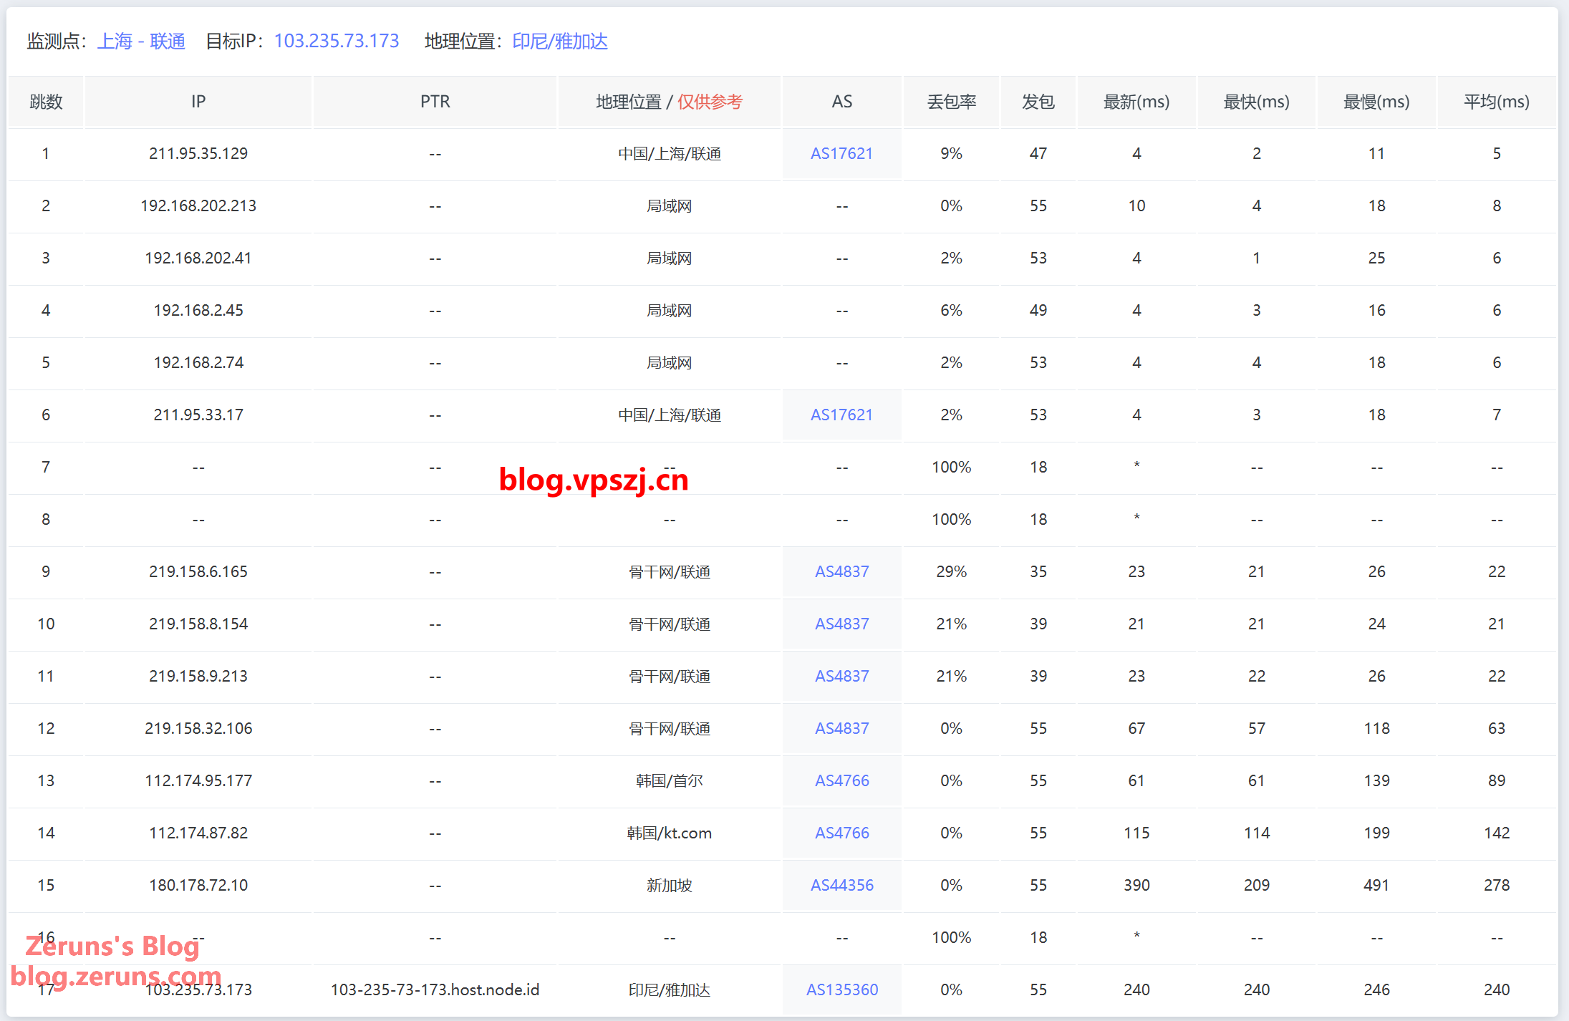Open AS4766 link for 韩国/kt.com row
1569x1021 pixels.
[x=841, y=833]
